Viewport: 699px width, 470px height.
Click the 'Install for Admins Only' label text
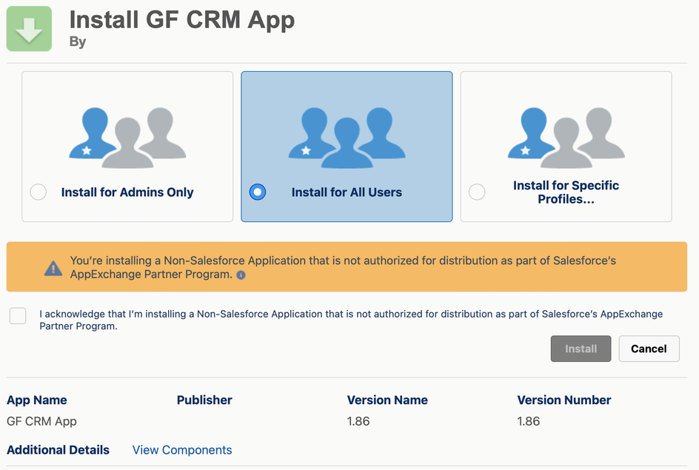coord(127,192)
